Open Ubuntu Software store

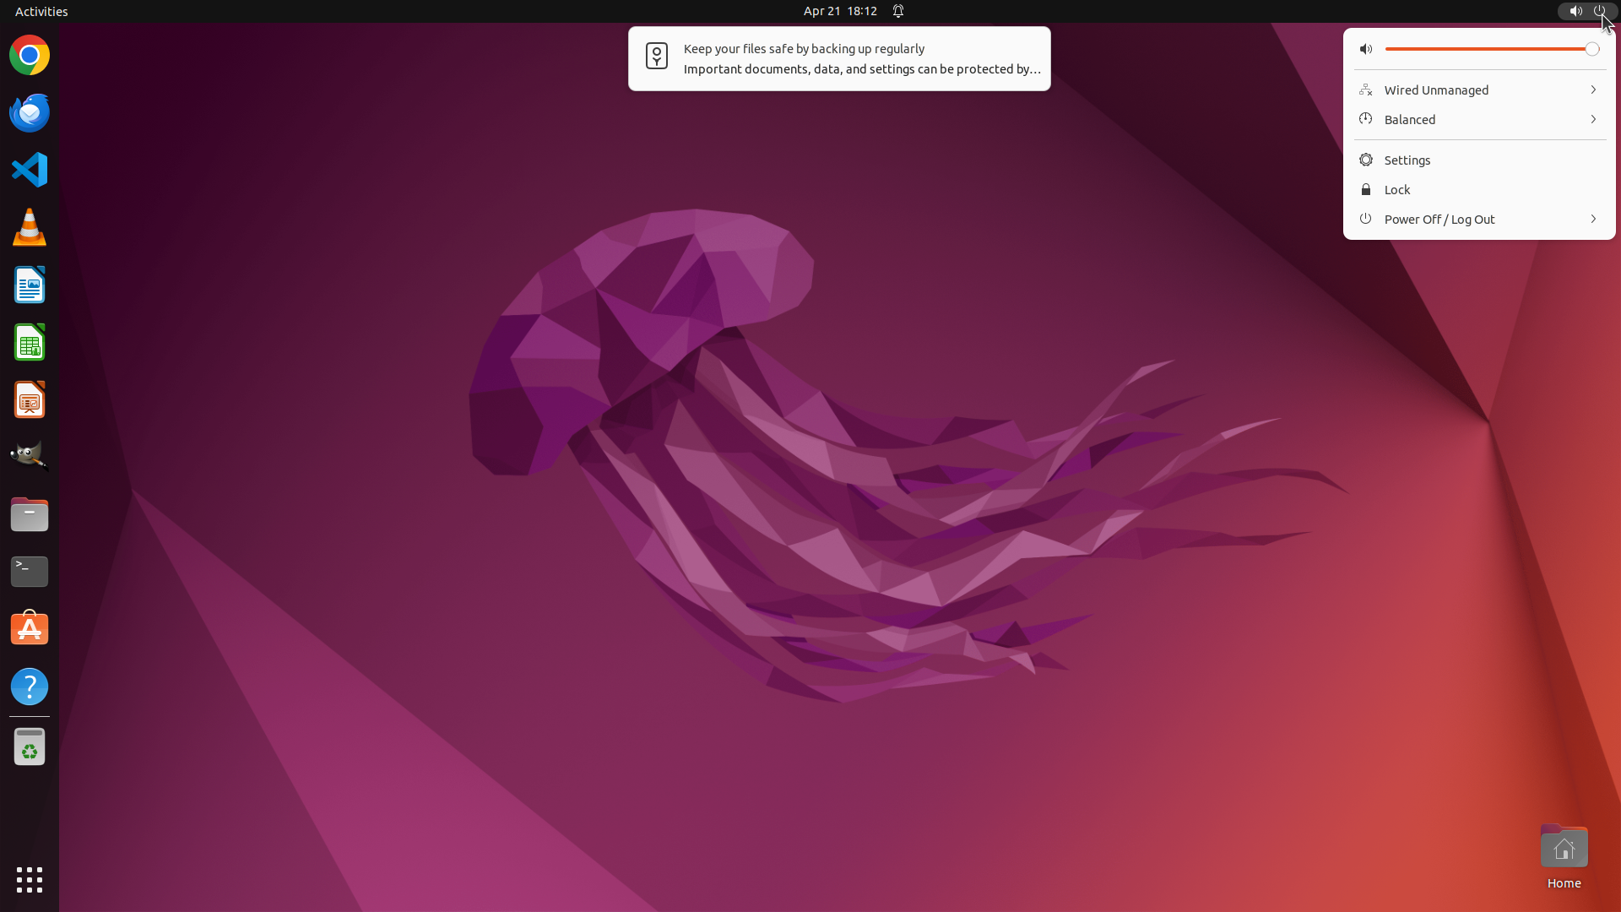pos(30,629)
